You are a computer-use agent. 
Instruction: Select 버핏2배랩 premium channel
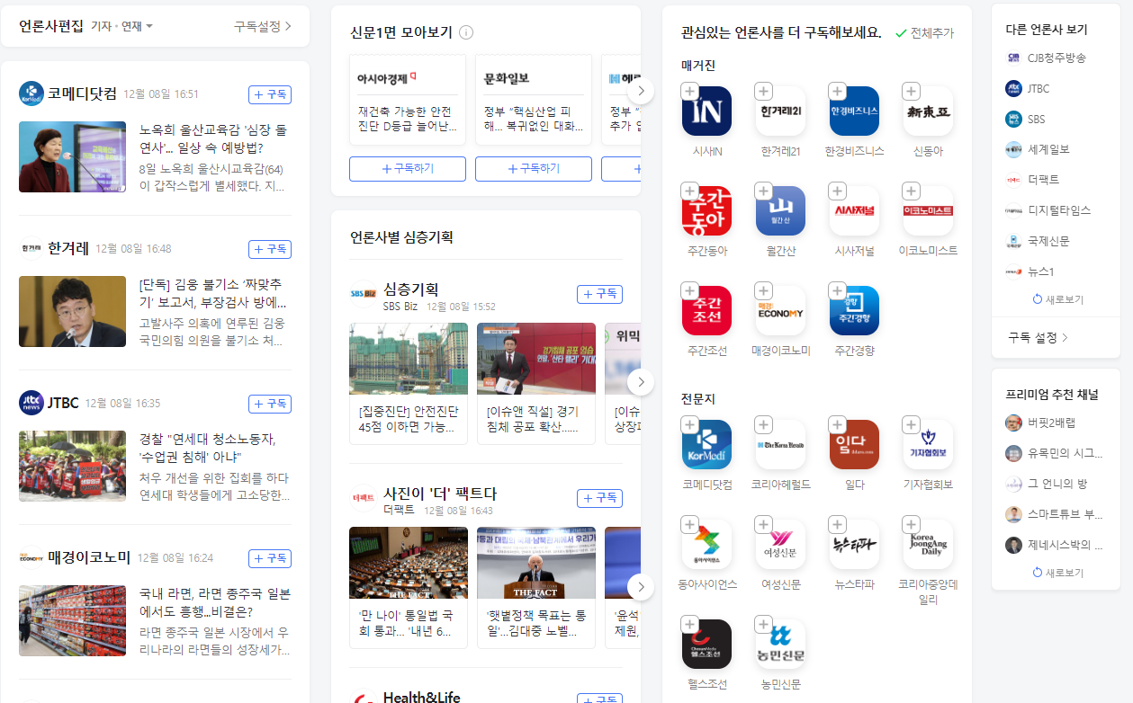click(1040, 423)
